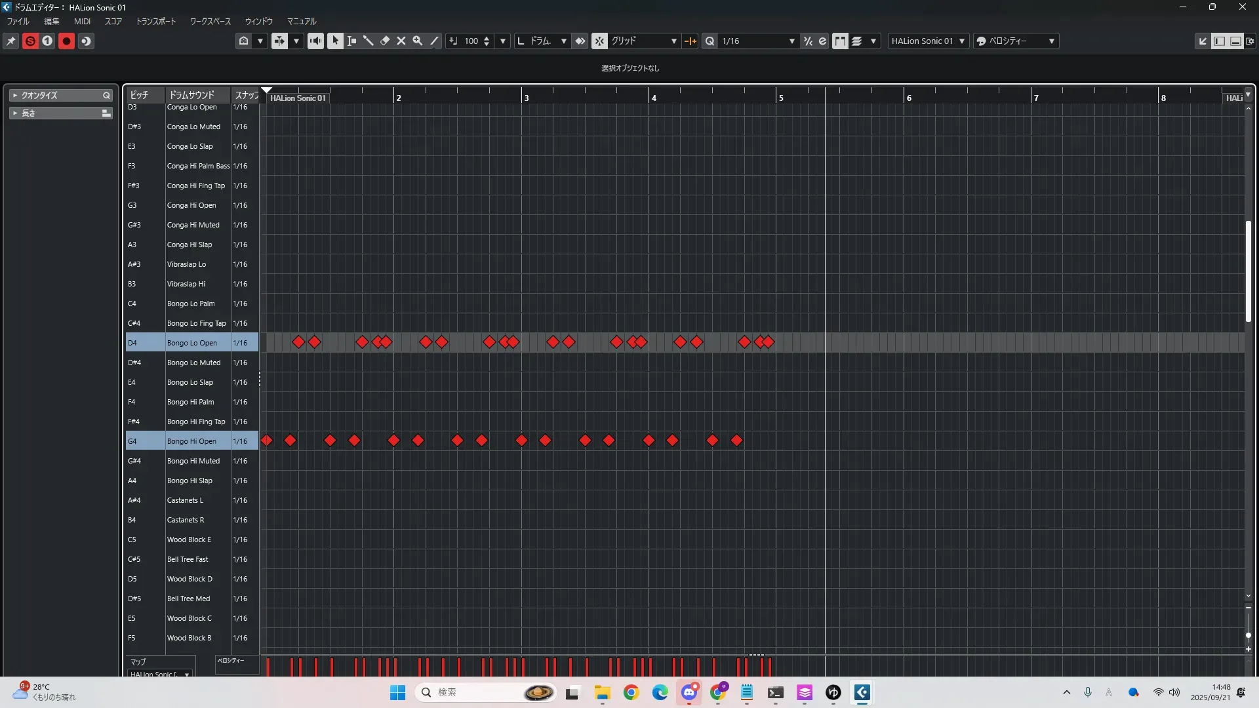Click the vertical scrollbar of the note grid
This screenshot has width=1259, height=708.
tap(1248, 271)
